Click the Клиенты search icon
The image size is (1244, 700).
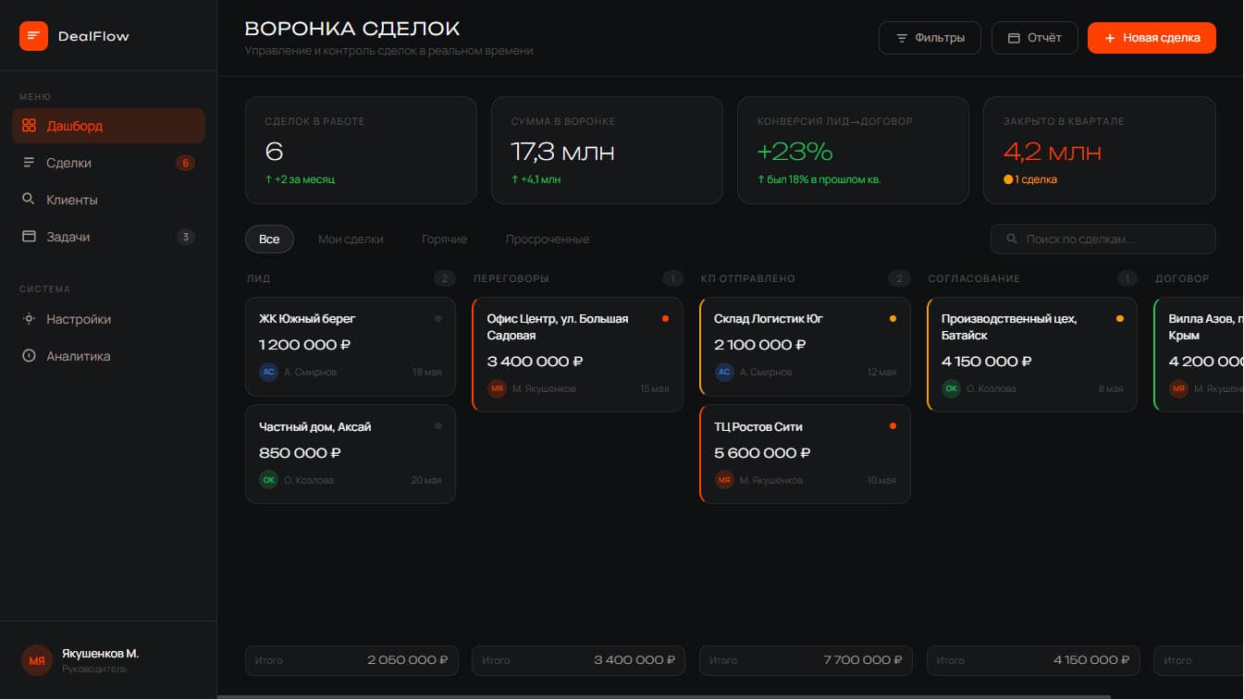pyautogui.click(x=29, y=200)
